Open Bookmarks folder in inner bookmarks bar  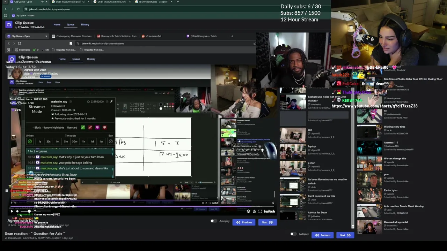[22, 50]
